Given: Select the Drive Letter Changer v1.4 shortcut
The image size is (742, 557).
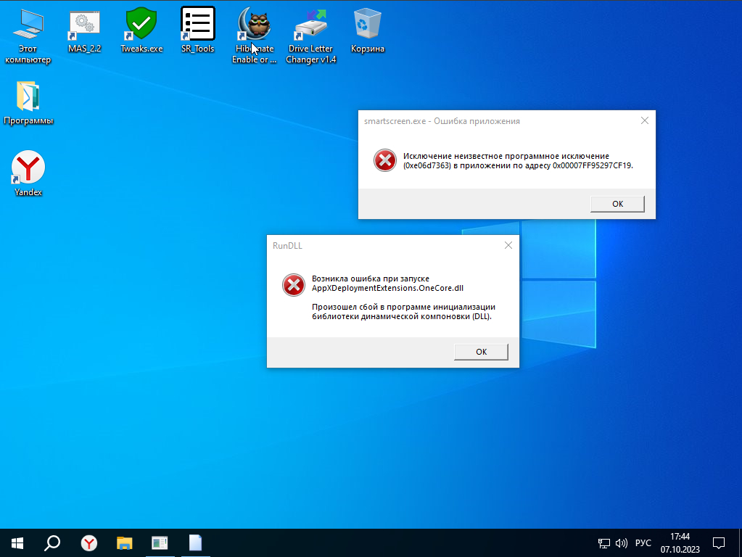Looking at the screenshot, I should point(311,36).
